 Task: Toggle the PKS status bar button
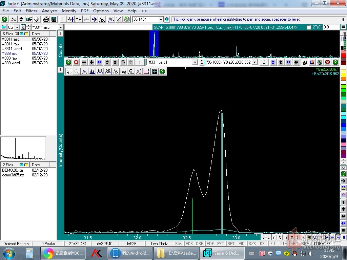coord(189,244)
